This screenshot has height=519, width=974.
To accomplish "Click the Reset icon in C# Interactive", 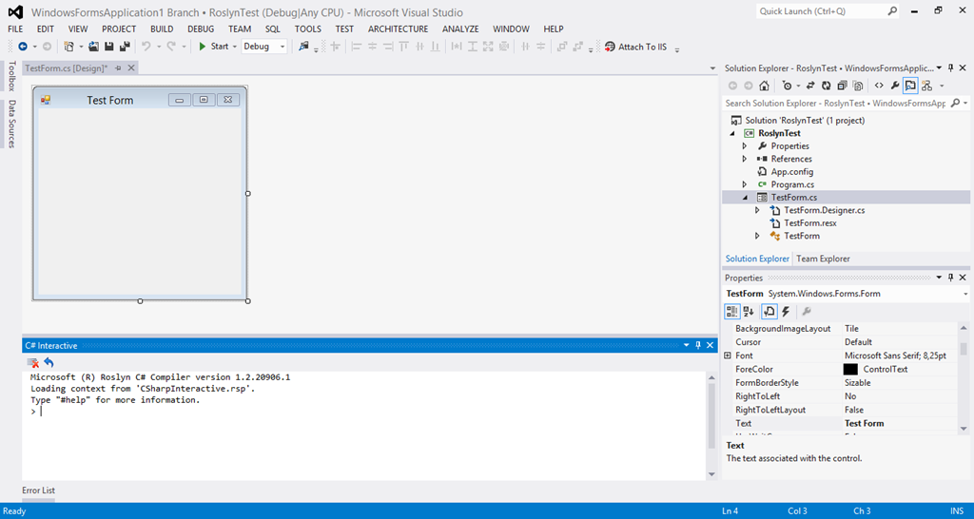I will point(49,362).
